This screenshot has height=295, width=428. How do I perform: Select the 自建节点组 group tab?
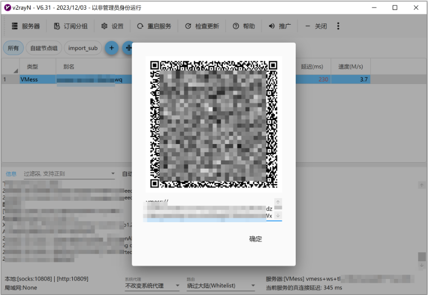coord(44,48)
